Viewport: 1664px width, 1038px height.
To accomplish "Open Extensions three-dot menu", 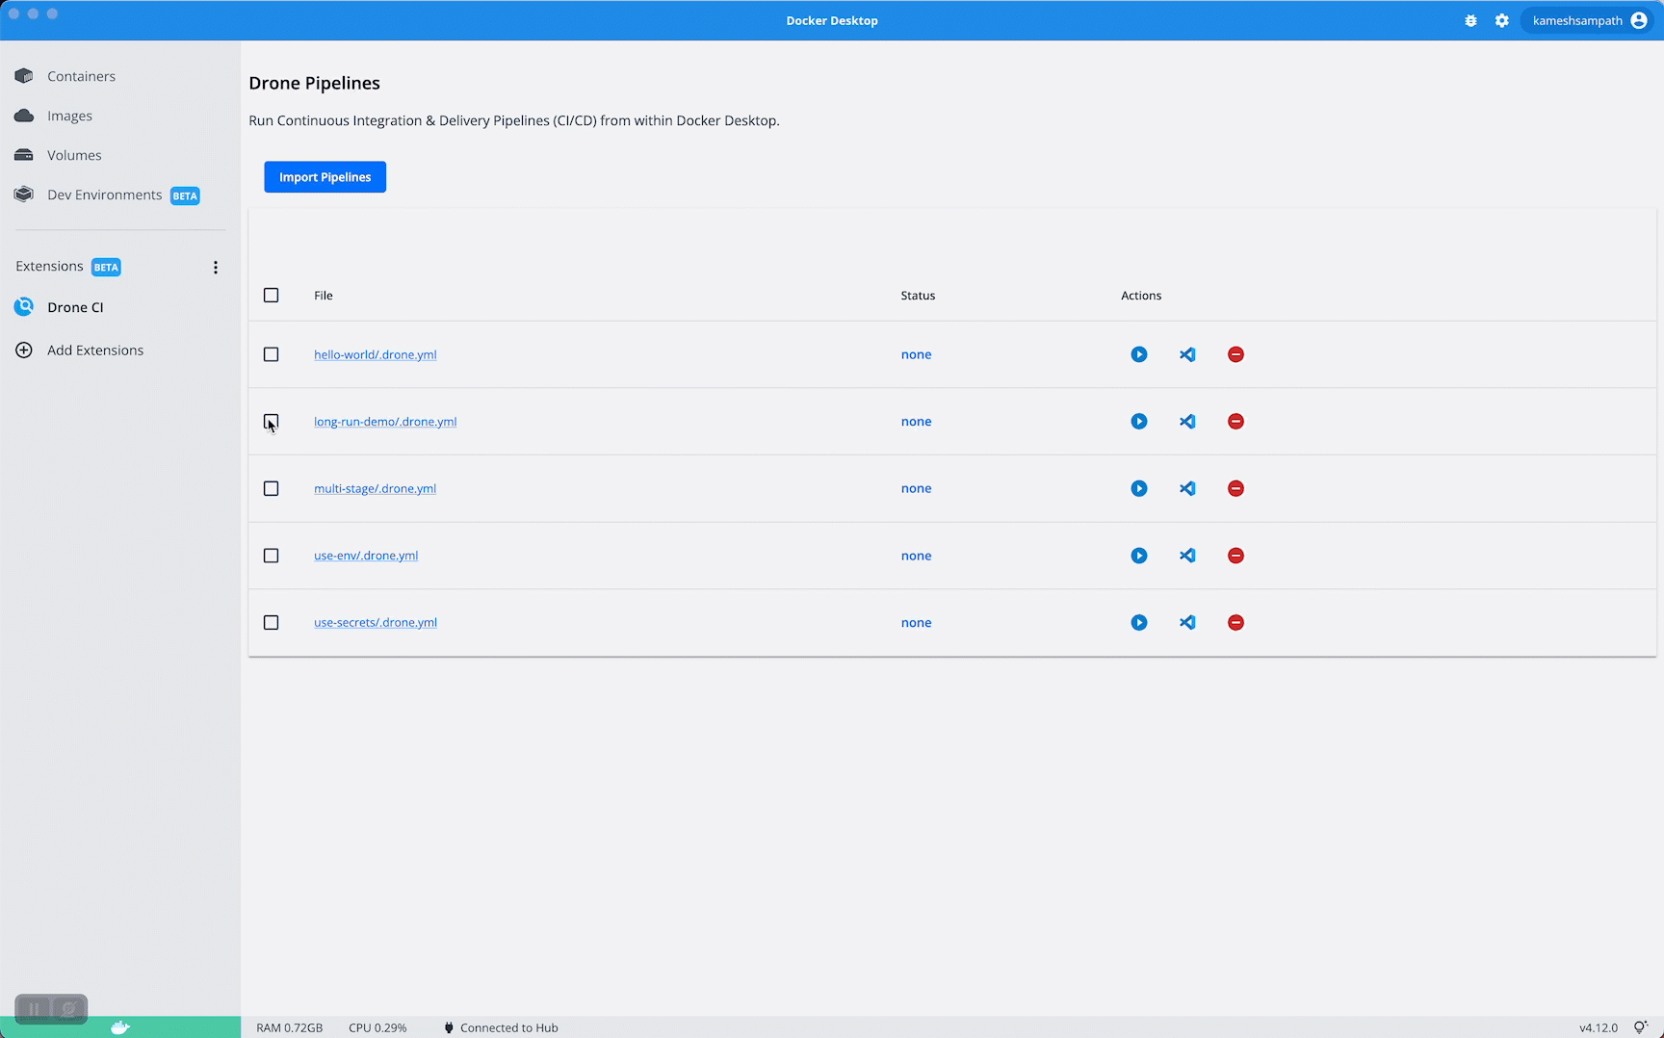I will pos(216,268).
